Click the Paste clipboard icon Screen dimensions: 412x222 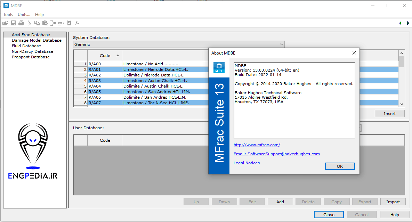(x=45, y=23)
